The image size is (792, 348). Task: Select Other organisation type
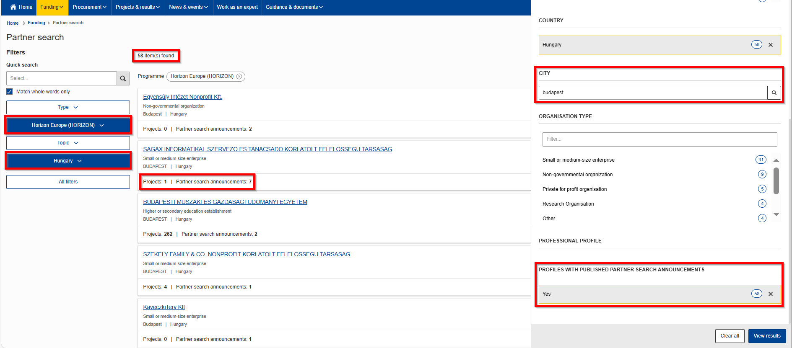pyautogui.click(x=548, y=219)
